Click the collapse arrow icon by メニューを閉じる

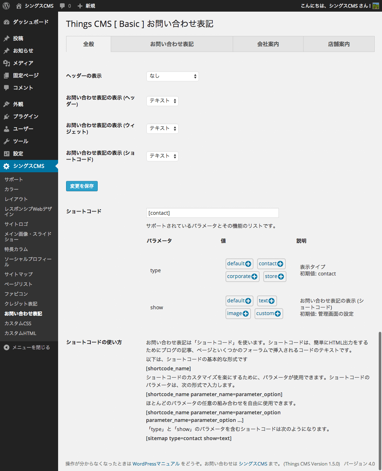point(7,347)
